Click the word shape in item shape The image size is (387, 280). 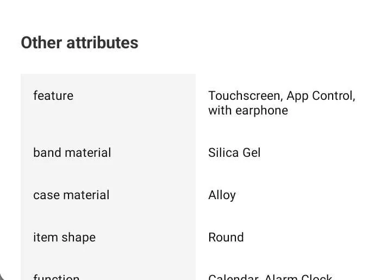(x=78, y=238)
